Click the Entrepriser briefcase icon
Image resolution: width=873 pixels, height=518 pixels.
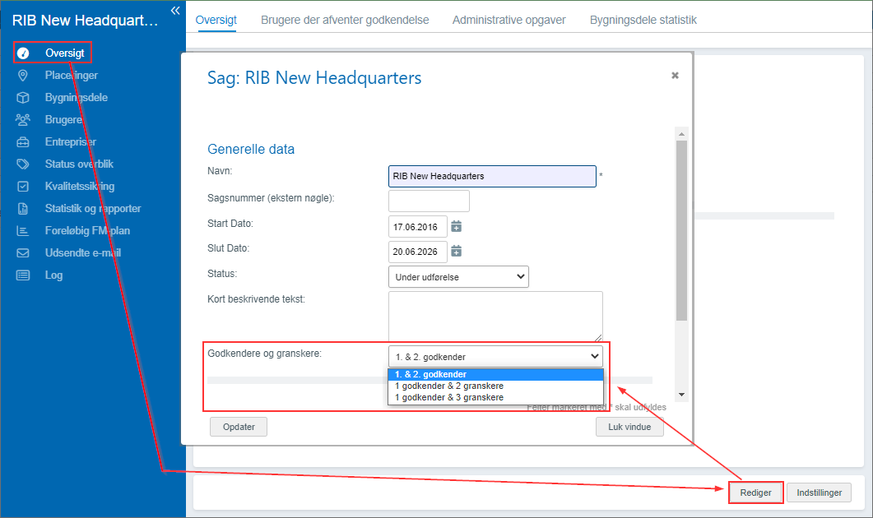23,142
